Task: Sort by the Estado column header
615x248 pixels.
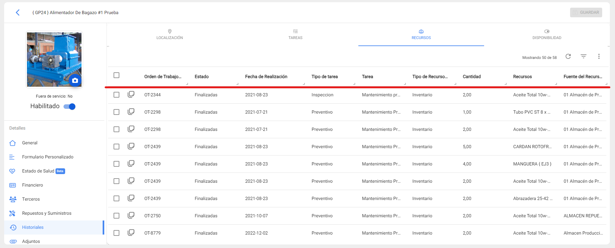Action: [201, 77]
